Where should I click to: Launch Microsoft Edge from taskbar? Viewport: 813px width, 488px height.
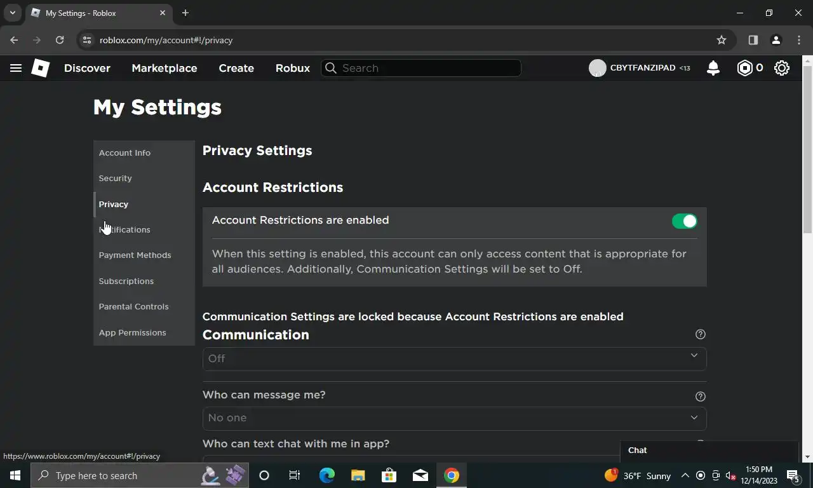[x=327, y=475]
